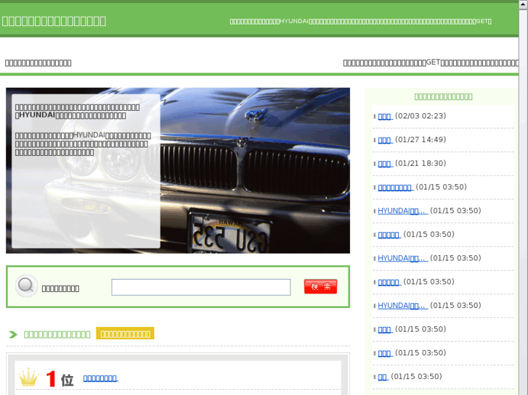Open the link beside the 1位 rank
This screenshot has height=395, width=528.
click(100, 378)
